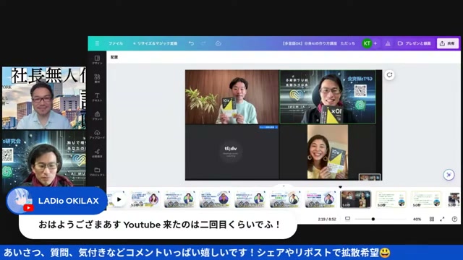Select timeline page with woman in pink circle
This screenshot has height=260, width=463.
point(145,199)
